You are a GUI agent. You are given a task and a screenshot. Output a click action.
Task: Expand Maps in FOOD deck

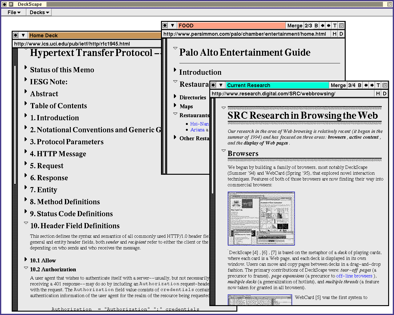[175, 105]
